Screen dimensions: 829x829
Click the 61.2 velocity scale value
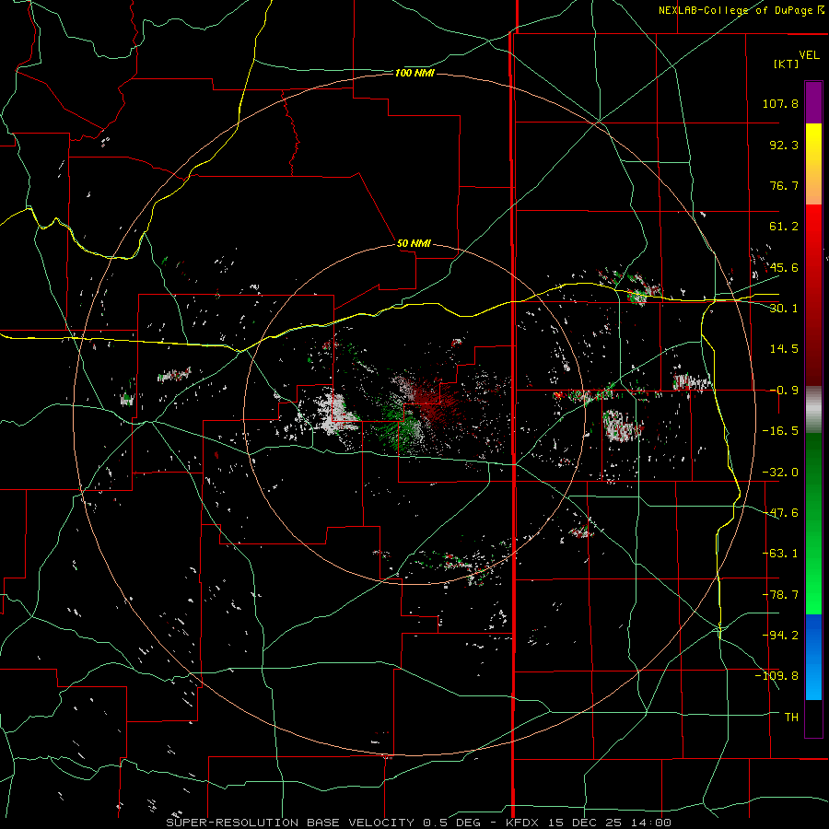(784, 227)
